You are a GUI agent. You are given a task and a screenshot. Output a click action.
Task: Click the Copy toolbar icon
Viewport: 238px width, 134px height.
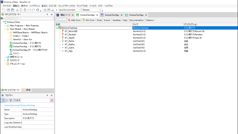tap(21, 10)
